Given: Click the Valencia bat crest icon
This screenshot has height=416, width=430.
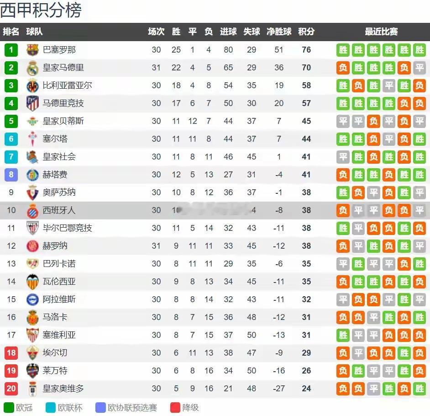Looking at the screenshot, I should pyautogui.click(x=32, y=282).
